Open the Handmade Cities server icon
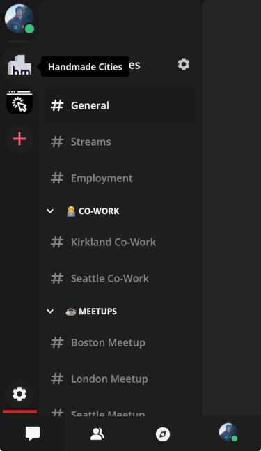The height and width of the screenshot is (451, 261). pos(19,65)
